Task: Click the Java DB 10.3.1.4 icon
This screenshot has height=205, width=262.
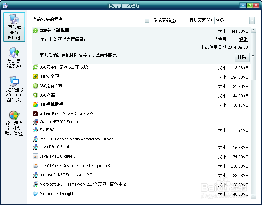Action: point(36,147)
